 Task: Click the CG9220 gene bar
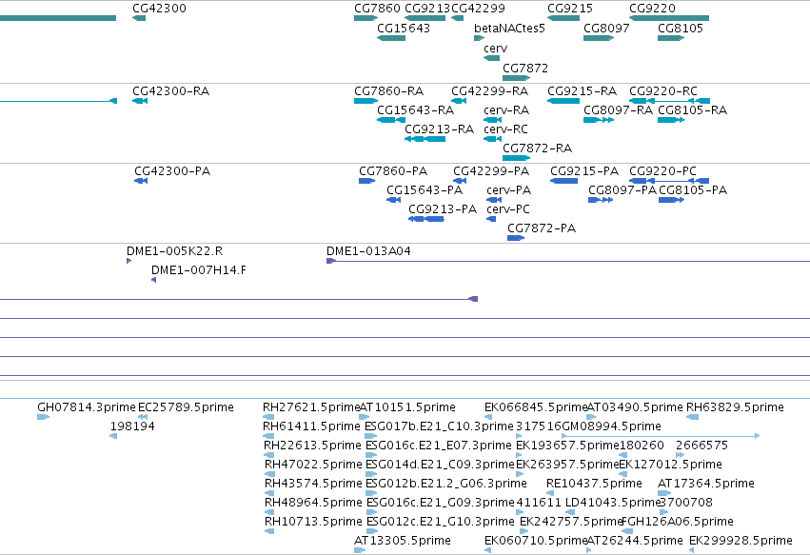669,18
